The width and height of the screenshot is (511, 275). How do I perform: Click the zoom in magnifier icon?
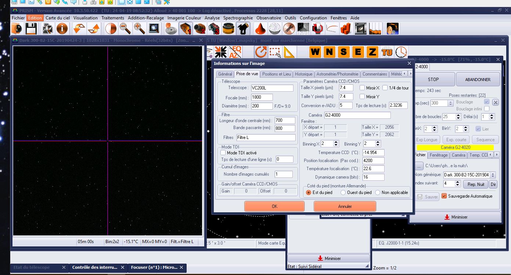tap(139, 29)
